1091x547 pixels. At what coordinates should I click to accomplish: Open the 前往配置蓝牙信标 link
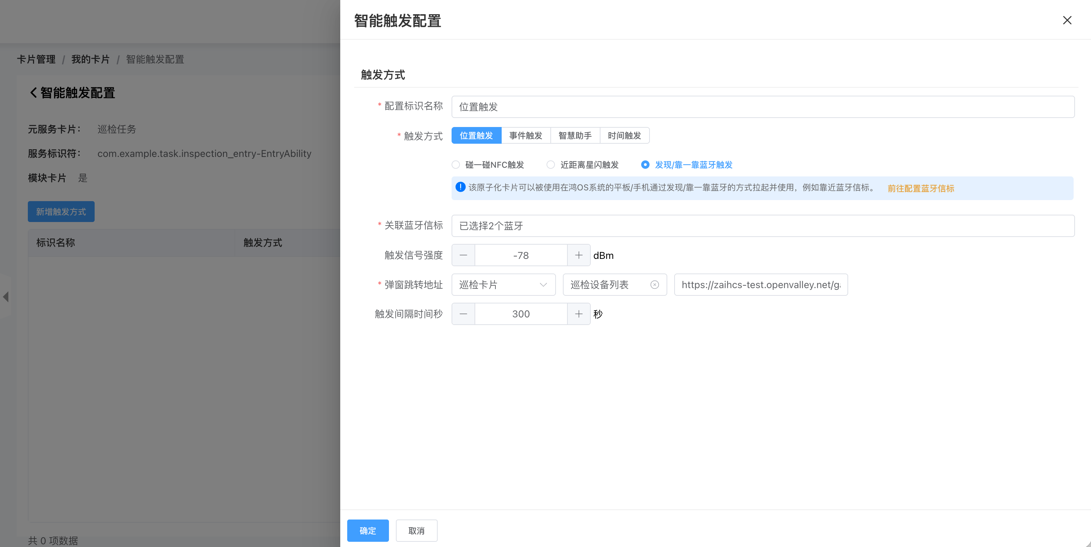[921, 189]
